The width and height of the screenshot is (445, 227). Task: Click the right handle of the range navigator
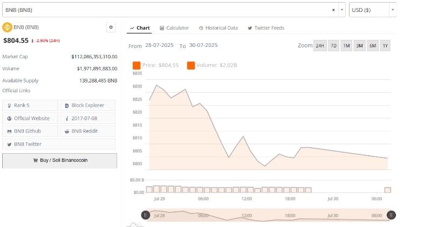tap(391, 215)
